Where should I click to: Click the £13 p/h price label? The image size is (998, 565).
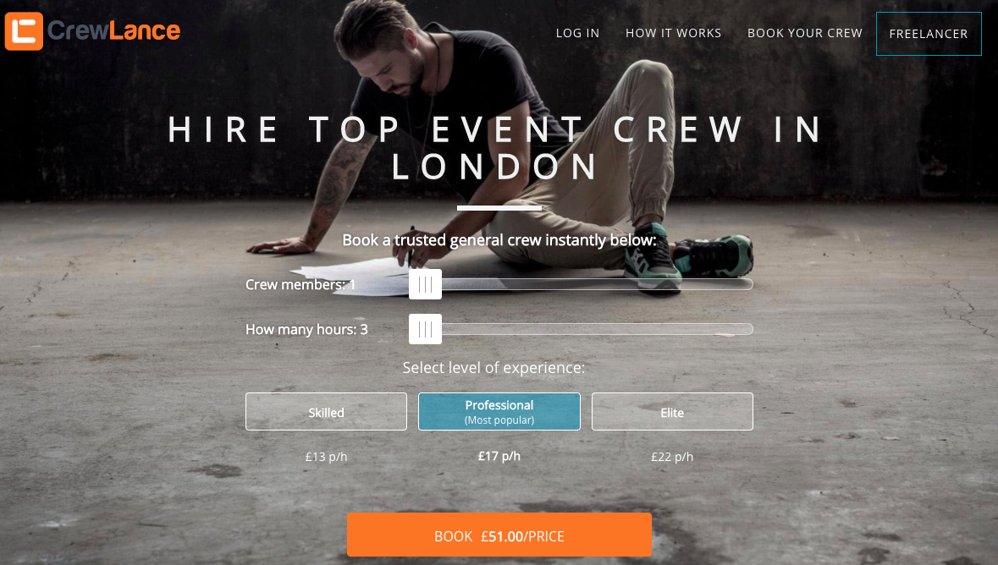click(x=326, y=457)
